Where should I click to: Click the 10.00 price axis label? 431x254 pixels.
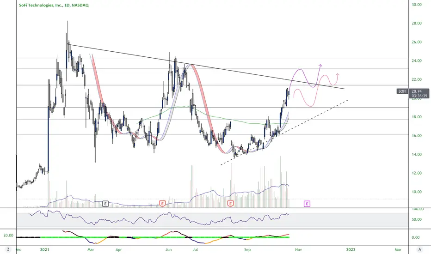[x=417, y=192]
